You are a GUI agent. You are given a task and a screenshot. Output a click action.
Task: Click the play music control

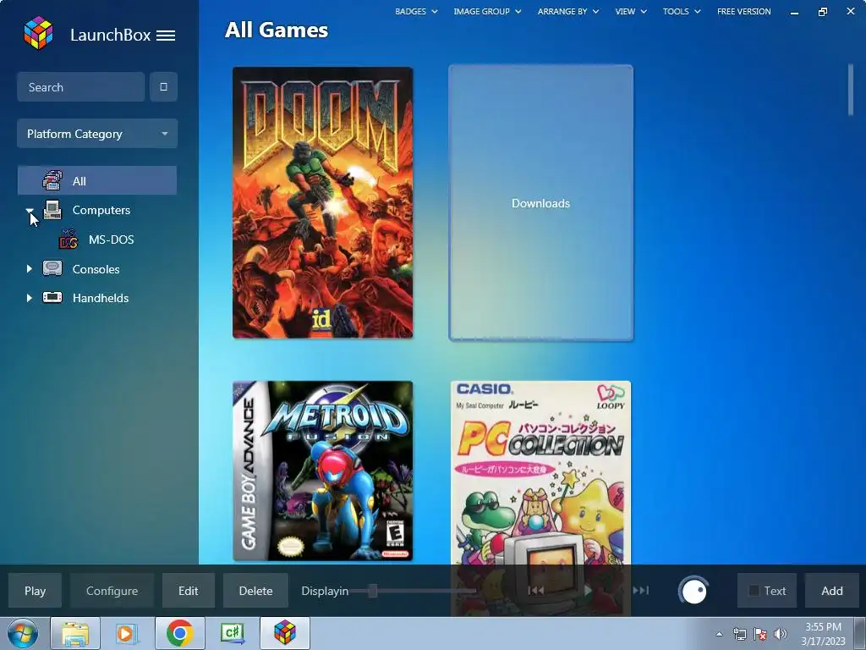(x=588, y=590)
